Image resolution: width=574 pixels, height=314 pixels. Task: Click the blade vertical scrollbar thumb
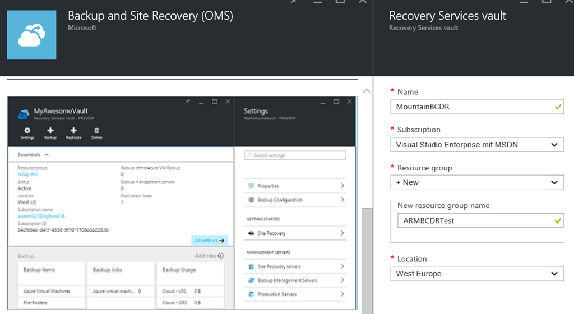pos(367,261)
